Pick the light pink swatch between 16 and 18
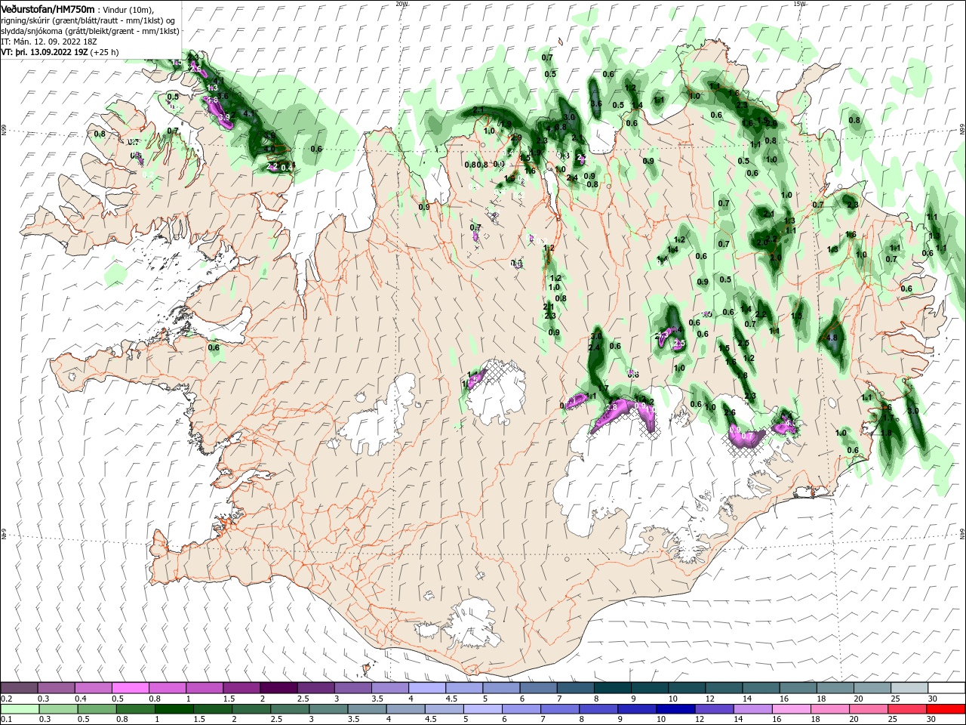Screen dimensions: 966x725 [790, 709]
